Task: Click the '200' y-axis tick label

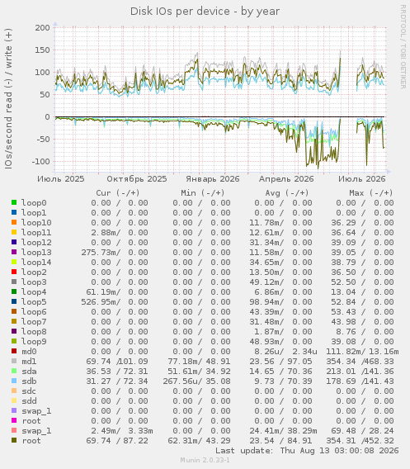Action: pyautogui.click(x=42, y=27)
